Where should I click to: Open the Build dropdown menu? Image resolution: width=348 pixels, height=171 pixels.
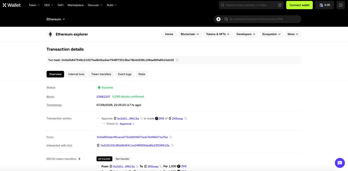pyautogui.click(x=112, y=5)
